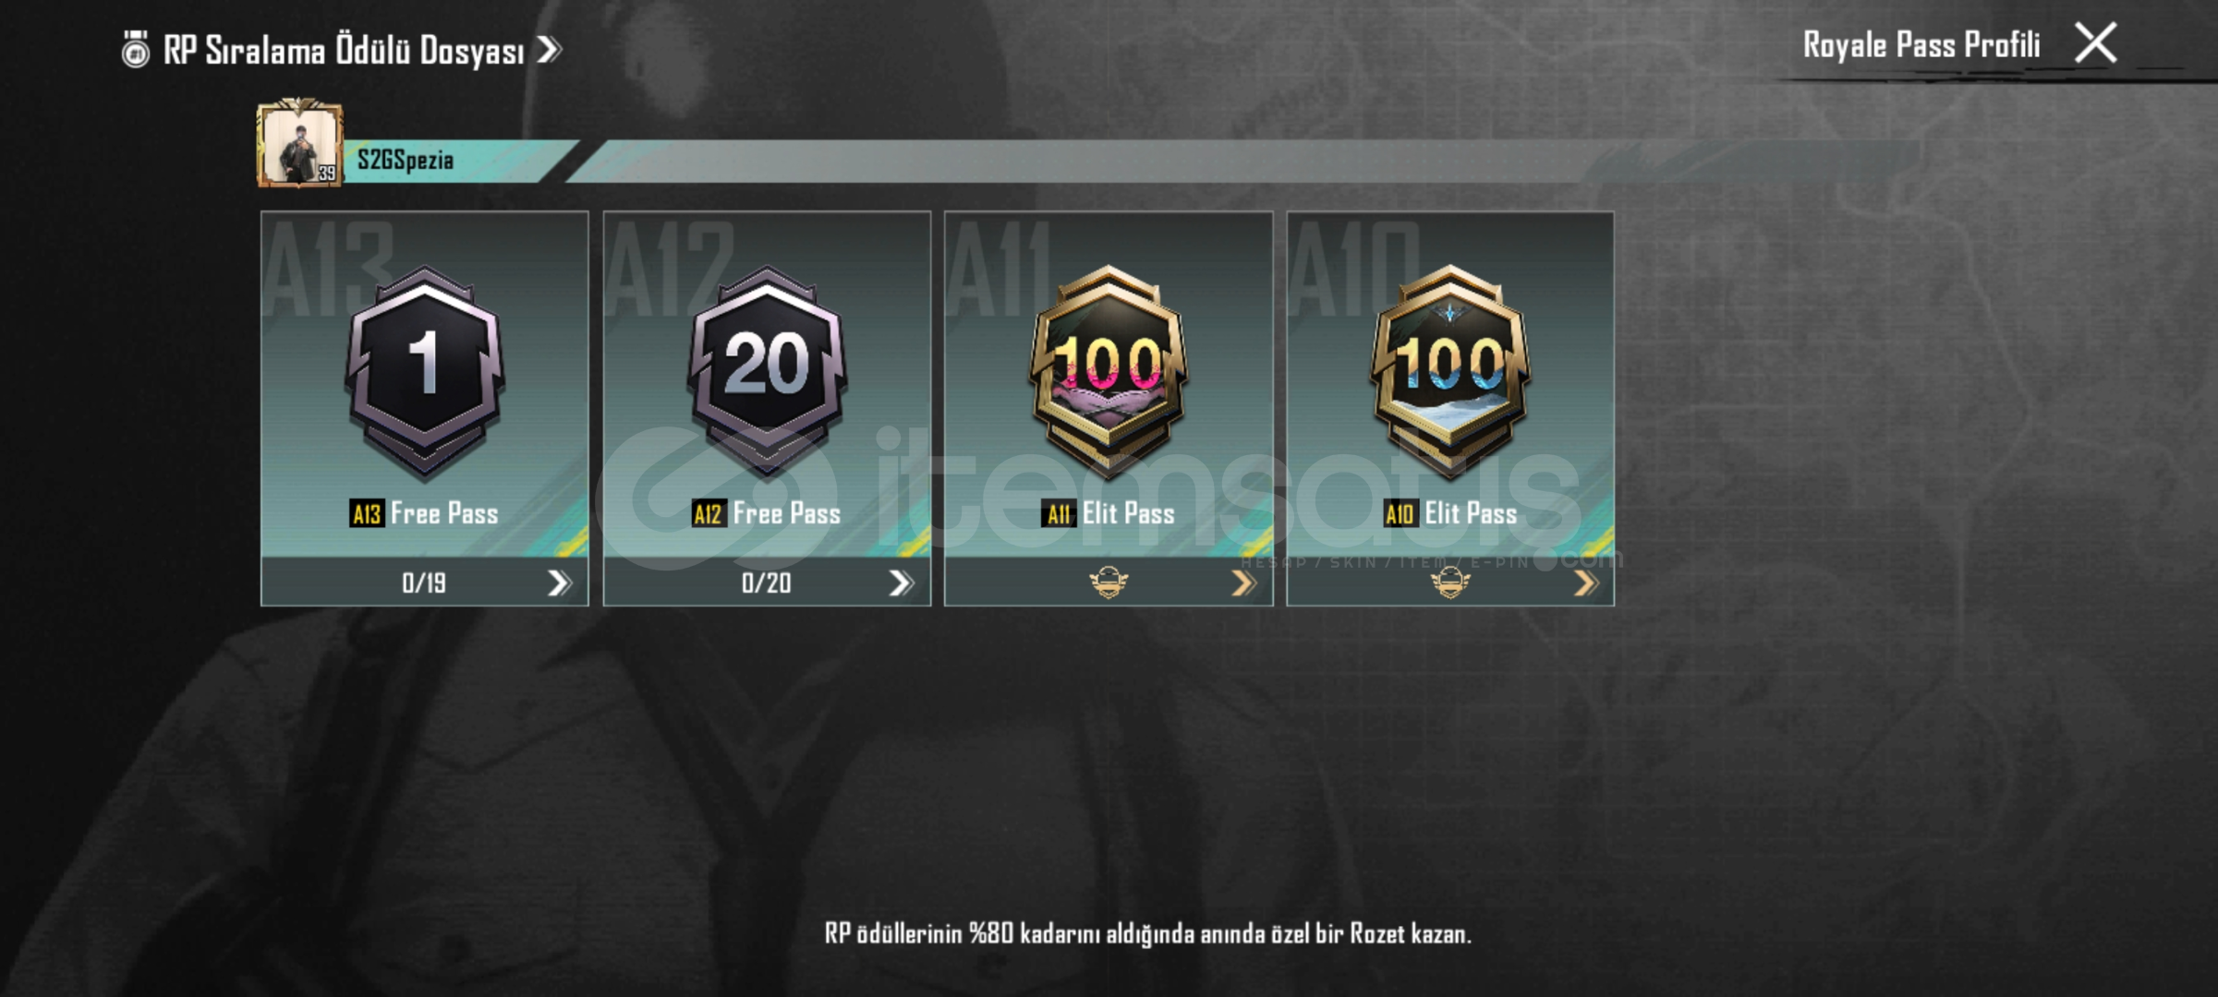Expand the A13 rewards chevron arrow
Image resolution: width=2218 pixels, height=997 pixels.
[x=560, y=583]
